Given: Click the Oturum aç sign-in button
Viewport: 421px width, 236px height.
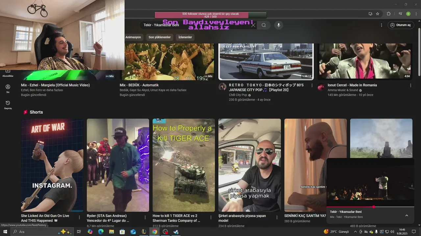Looking at the screenshot, I should [x=401, y=25].
